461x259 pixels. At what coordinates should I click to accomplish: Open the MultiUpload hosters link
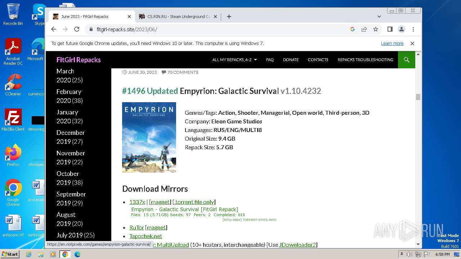coord(173,245)
